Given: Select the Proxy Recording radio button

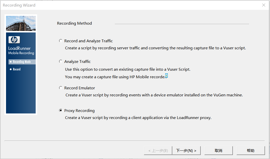Looking at the screenshot, I should click(x=61, y=110).
